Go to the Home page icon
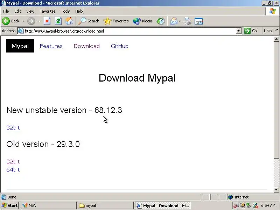Screen dimensions: 280x210 69,21
